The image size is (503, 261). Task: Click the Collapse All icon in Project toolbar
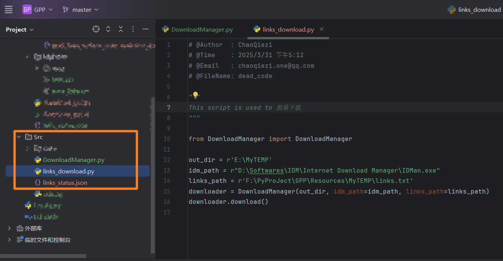tap(121, 29)
